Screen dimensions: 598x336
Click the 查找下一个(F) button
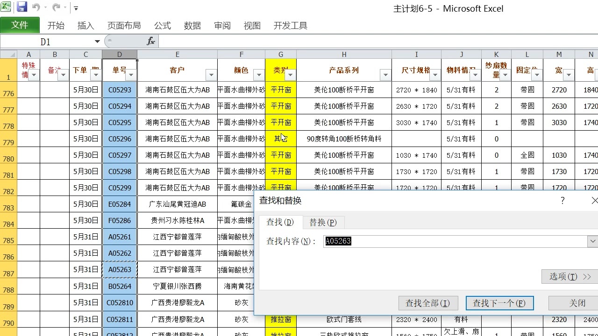coord(499,303)
